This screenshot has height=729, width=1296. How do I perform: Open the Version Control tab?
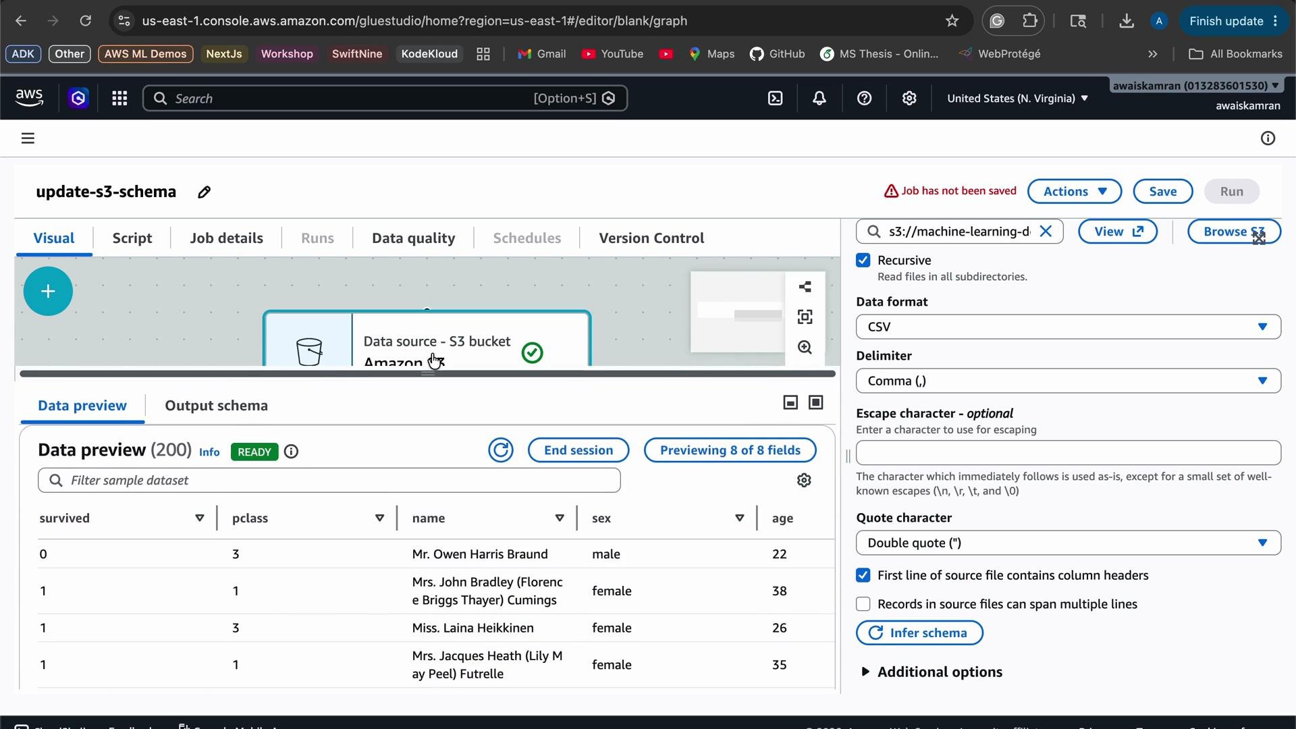click(x=651, y=238)
